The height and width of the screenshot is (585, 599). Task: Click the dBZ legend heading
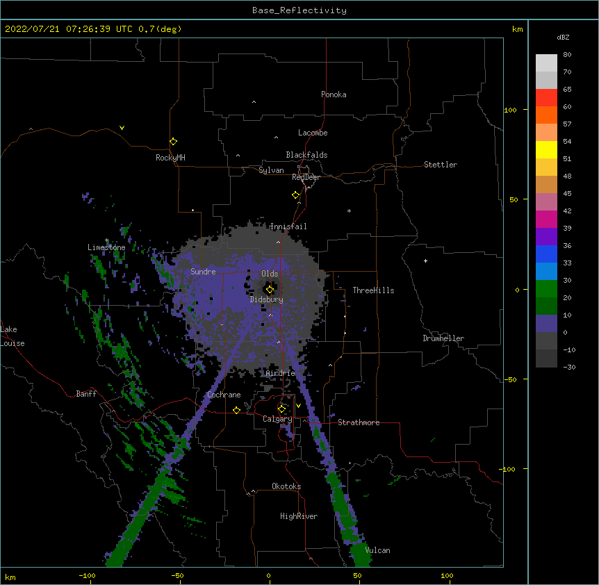tap(563, 37)
